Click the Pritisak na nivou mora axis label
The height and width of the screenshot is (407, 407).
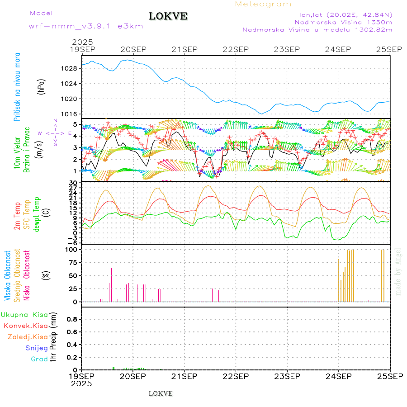click(x=17, y=89)
